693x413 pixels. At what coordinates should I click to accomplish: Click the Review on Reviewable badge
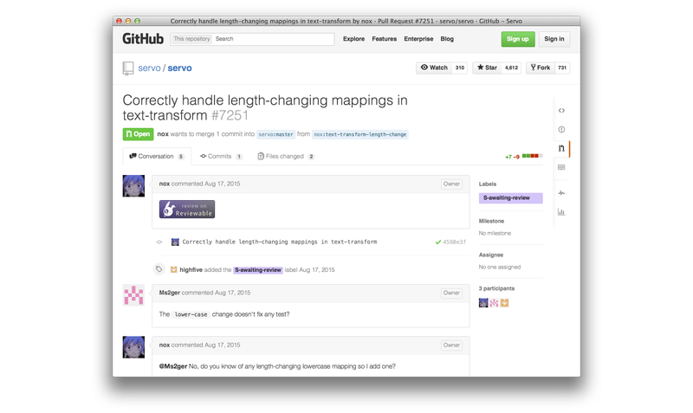coord(187,210)
